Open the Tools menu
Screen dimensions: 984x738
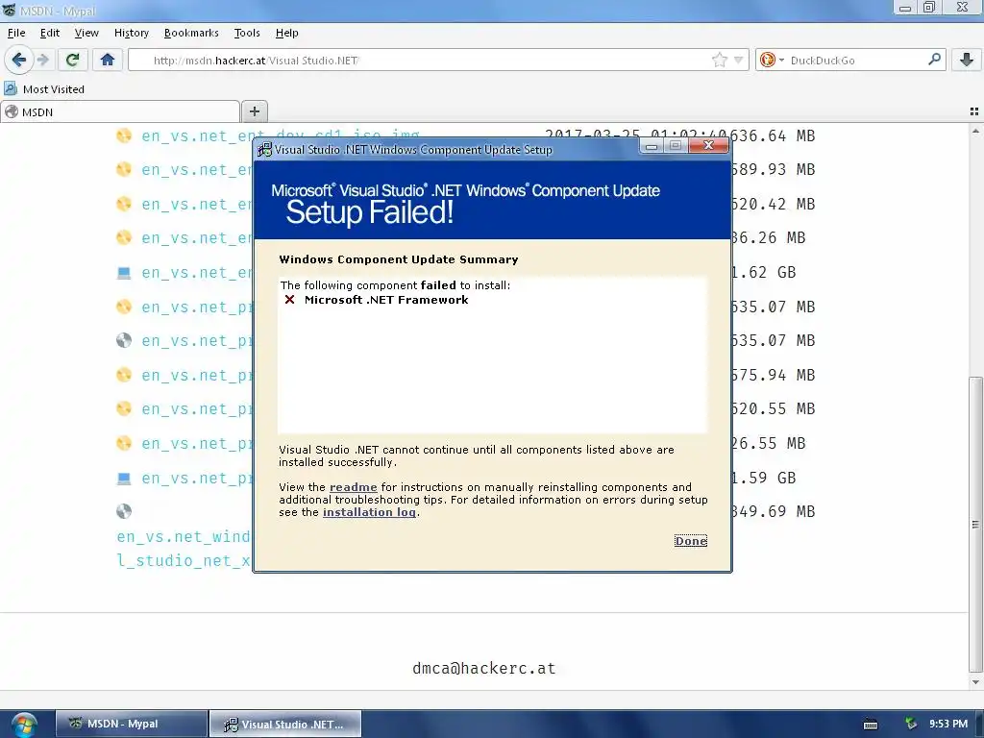pos(247,33)
